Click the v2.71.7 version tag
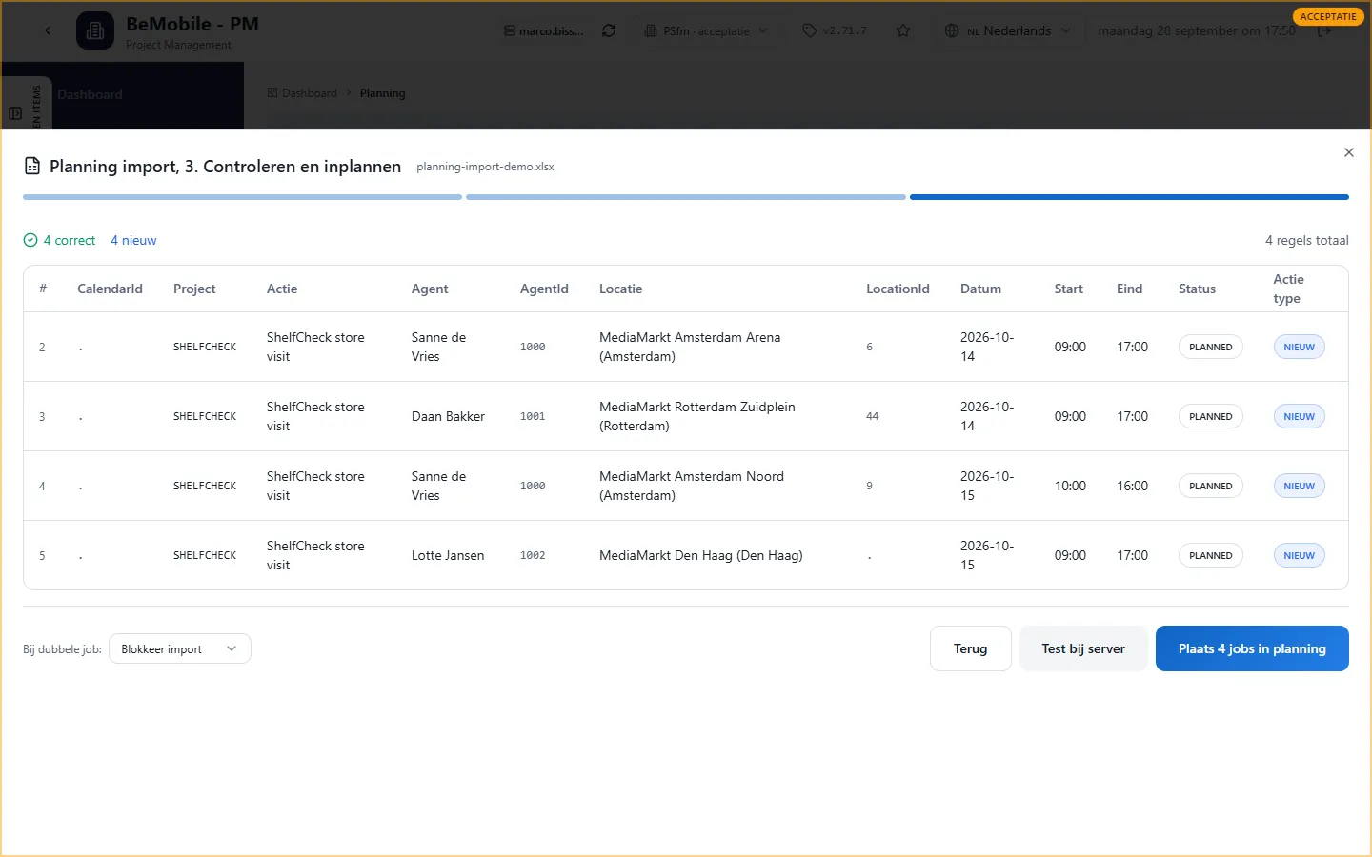The image size is (1372, 857). coord(836,30)
